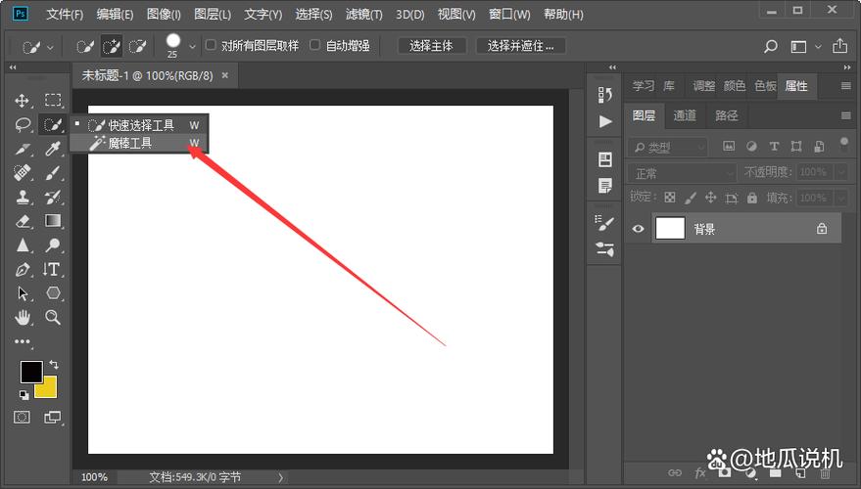Select the Path Selection tool
This screenshot has width=861, height=489.
(x=23, y=293)
